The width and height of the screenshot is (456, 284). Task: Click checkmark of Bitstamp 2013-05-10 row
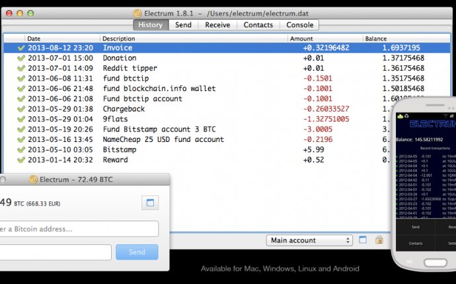point(21,150)
